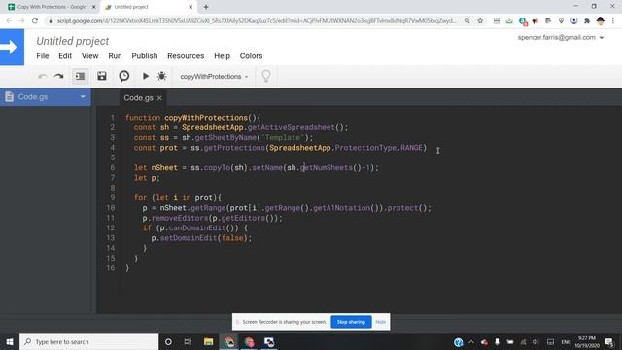The image size is (622, 350).
Task: Open the Extensions puzzle piece menu
Action: coord(587,21)
